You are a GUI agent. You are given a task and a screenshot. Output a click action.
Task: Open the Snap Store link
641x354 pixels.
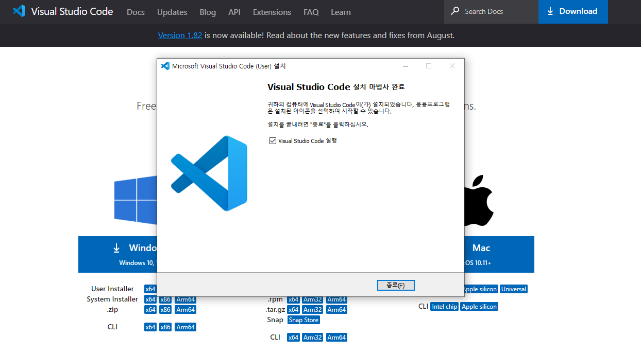click(304, 320)
